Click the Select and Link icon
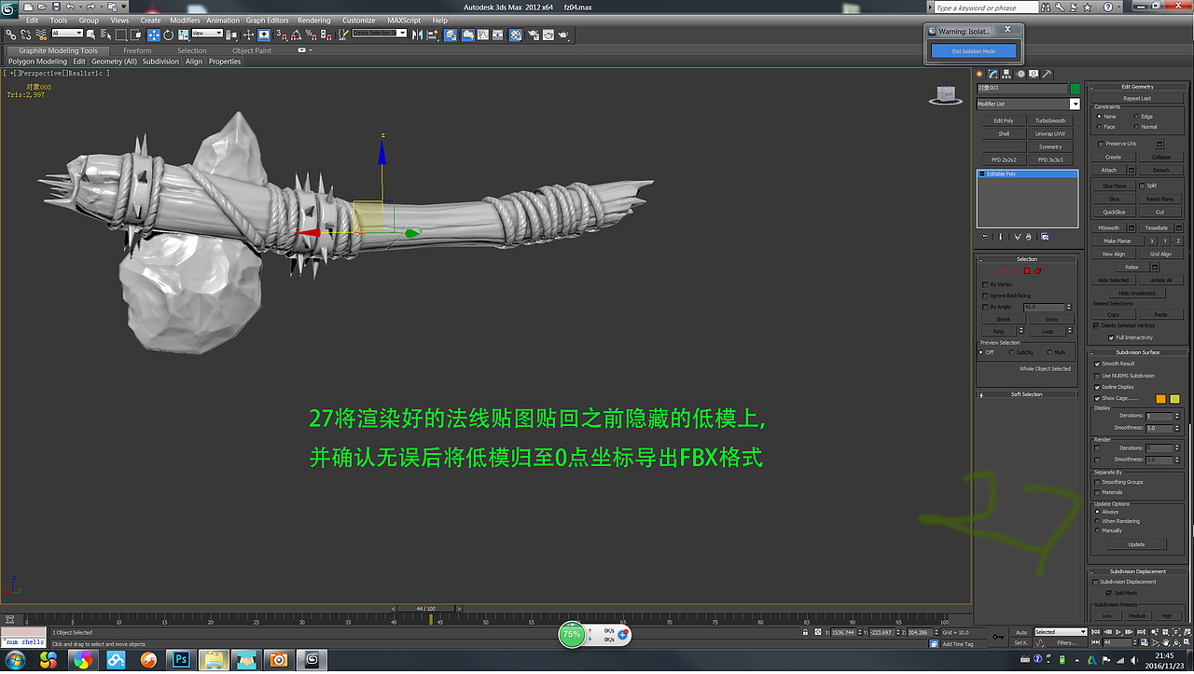The image size is (1194, 674). click(10, 35)
